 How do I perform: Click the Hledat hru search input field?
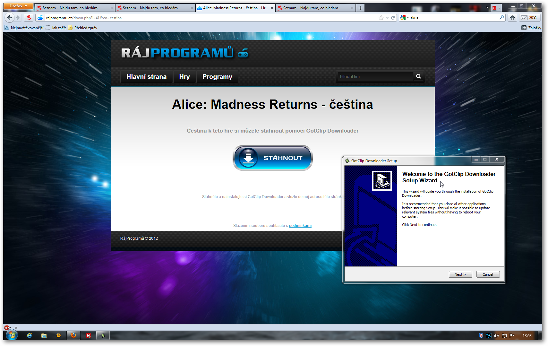point(375,76)
